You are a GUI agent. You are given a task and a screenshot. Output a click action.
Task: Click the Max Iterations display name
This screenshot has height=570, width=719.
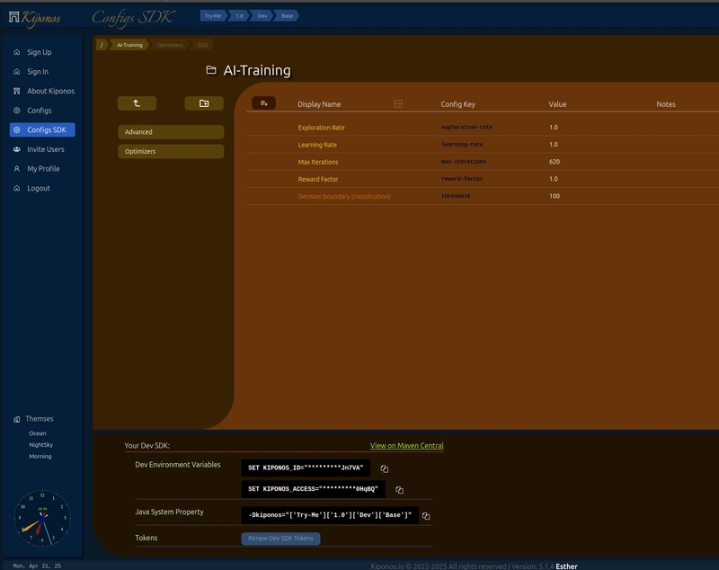coord(318,162)
